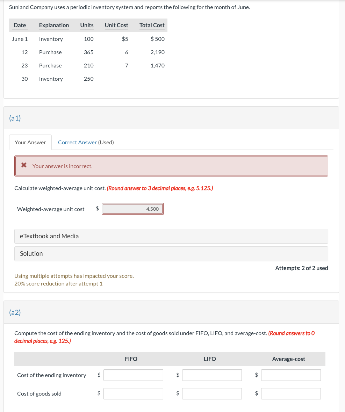Click the Average-cost ending inventory input field
345x412 pixels.
pyautogui.click(x=291, y=375)
